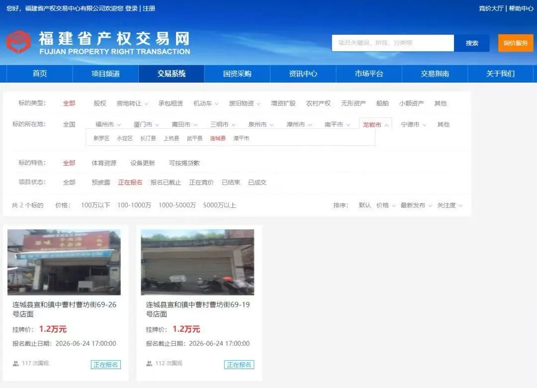This screenshot has width=537, height=388.
Task: Click 注册 link in top bar
Action: 149,8
